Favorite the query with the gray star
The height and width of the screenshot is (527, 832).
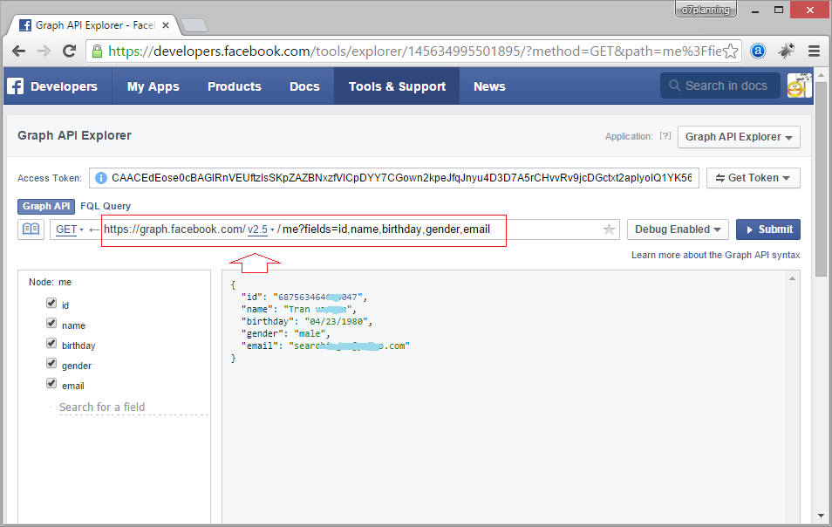609,229
